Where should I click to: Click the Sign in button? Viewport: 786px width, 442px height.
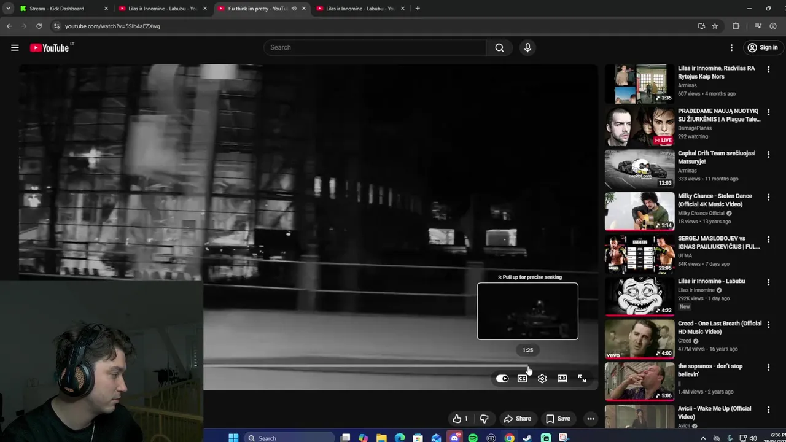[x=762, y=48]
